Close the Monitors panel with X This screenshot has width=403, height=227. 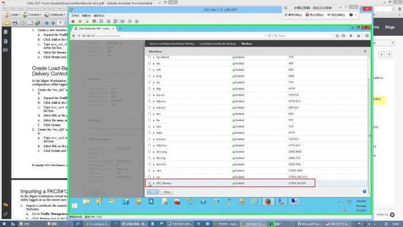coord(365,51)
